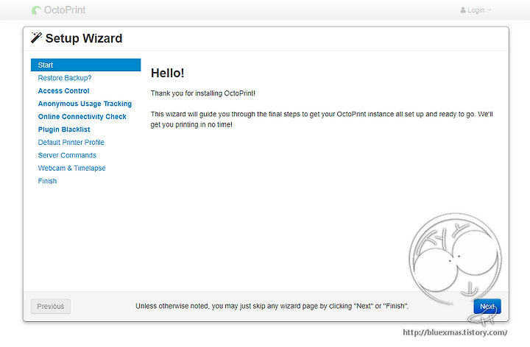Click "Thank you for installing OctoPrint!" text
Image resolution: width=530 pixels, height=347 pixels.
click(203, 93)
